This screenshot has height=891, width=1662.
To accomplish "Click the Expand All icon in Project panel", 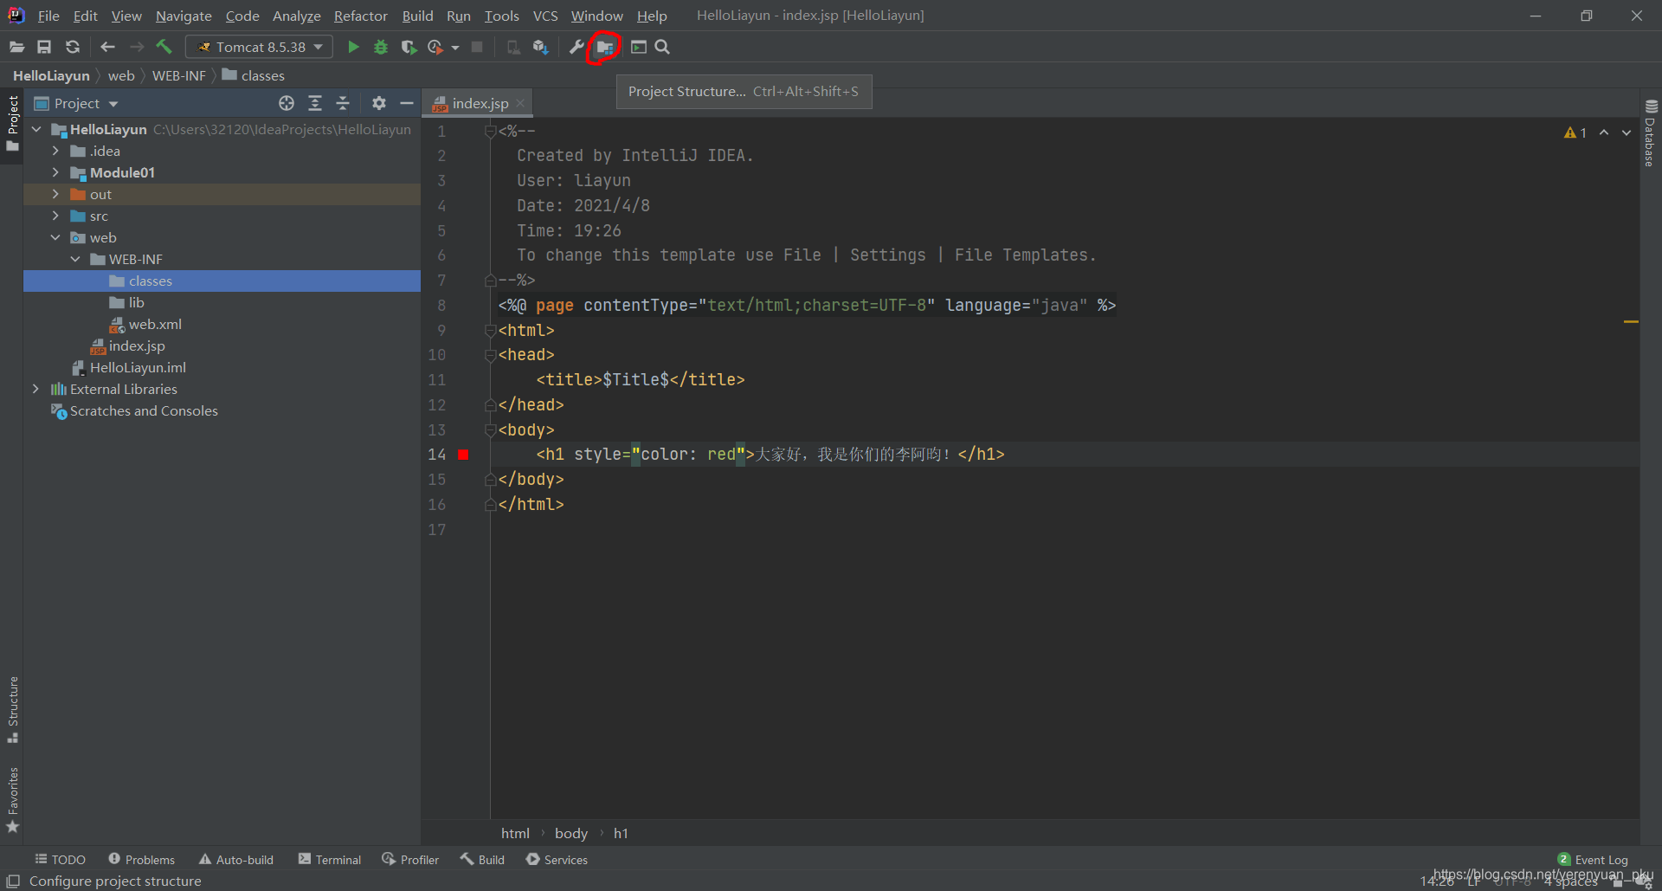I will pyautogui.click(x=315, y=103).
